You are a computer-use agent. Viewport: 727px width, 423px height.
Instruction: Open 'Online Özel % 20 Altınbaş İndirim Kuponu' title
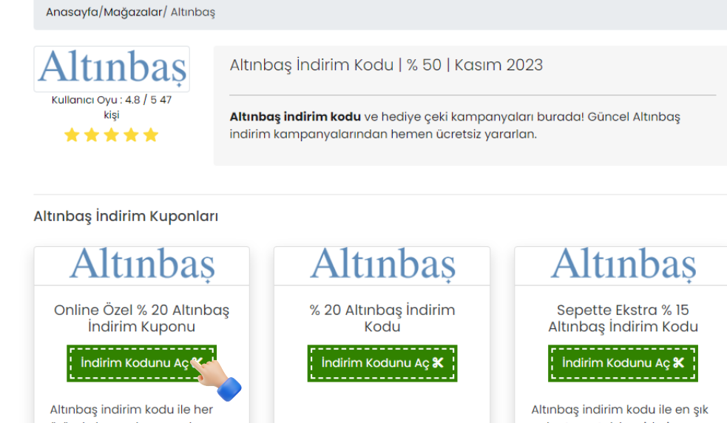[142, 318]
